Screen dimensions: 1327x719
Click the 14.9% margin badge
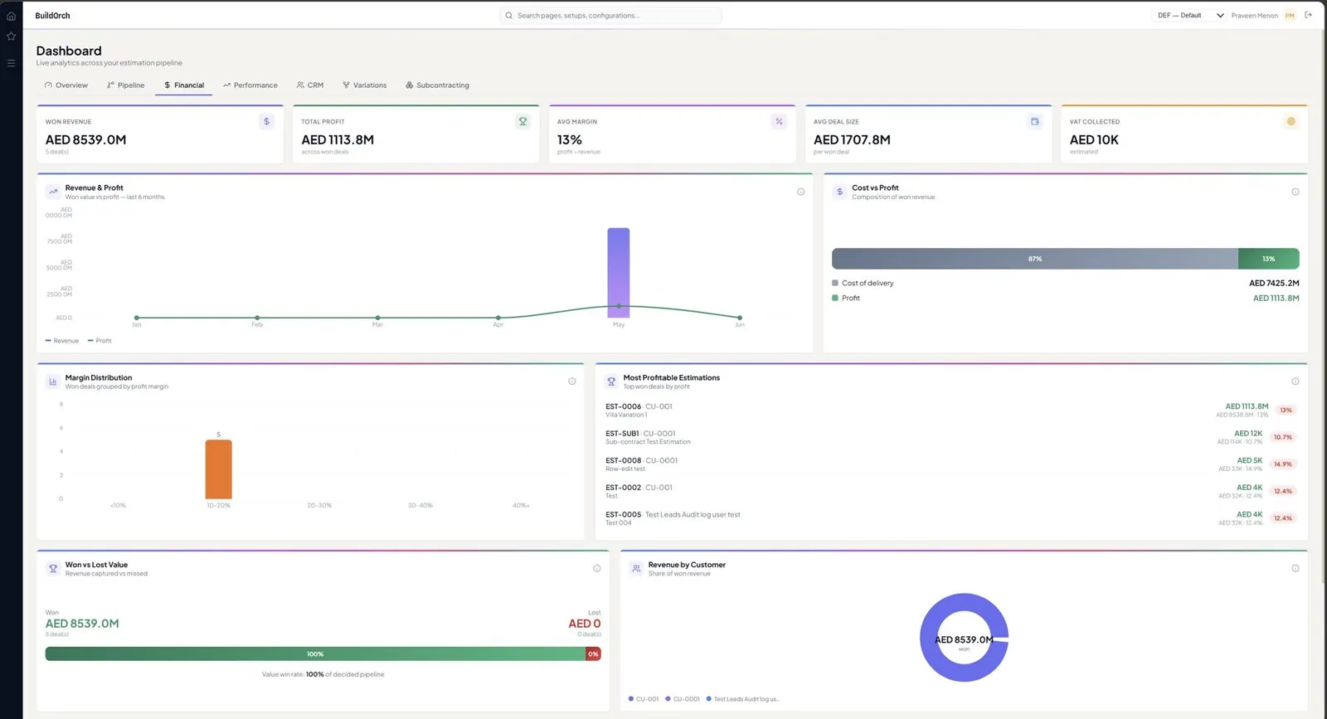coord(1283,464)
